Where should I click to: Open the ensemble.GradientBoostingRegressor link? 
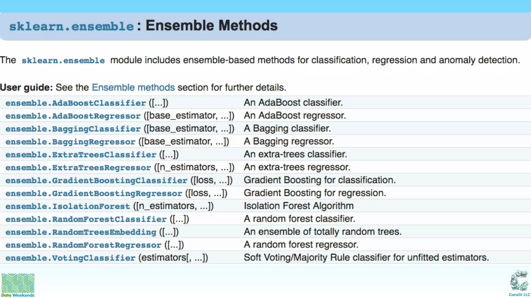(x=94, y=193)
